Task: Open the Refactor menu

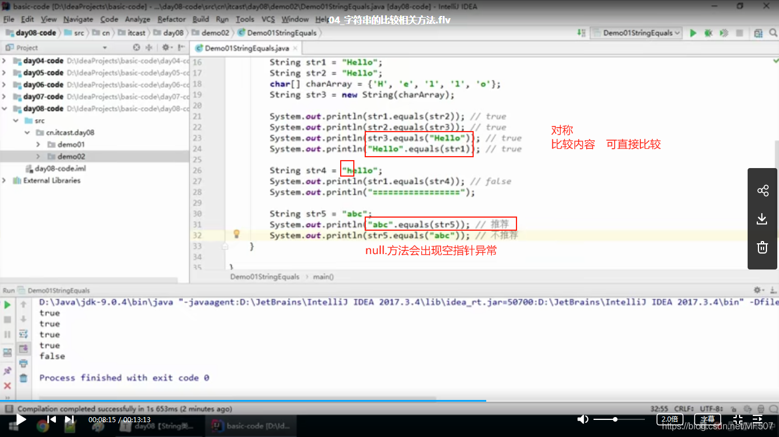Action: [172, 19]
